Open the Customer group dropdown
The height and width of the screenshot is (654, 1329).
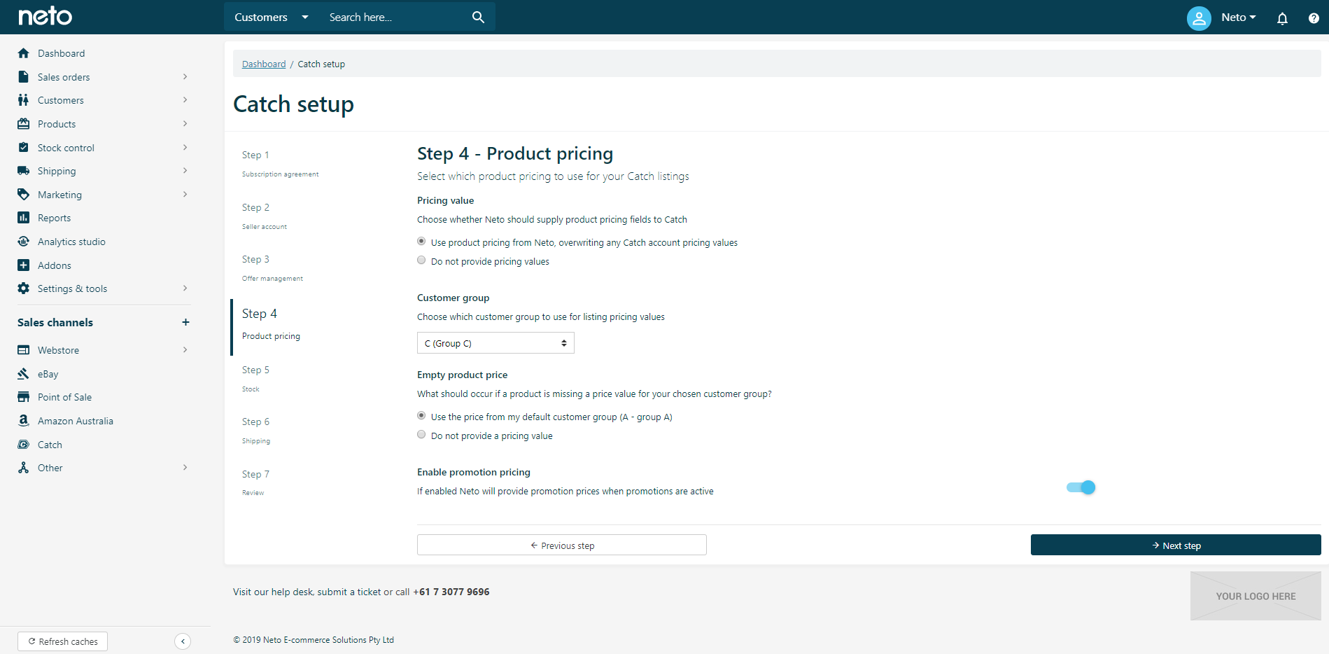click(x=495, y=343)
